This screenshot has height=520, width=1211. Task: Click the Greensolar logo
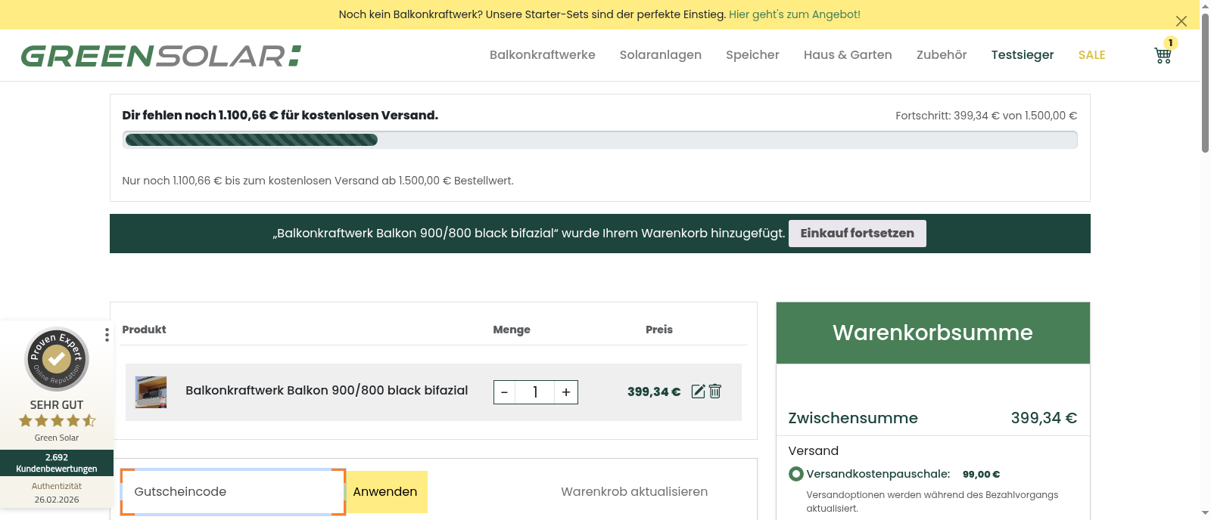(160, 56)
